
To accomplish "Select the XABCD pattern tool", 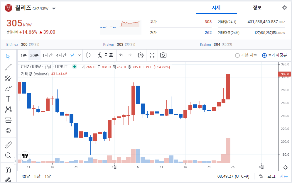I will 8,109.
